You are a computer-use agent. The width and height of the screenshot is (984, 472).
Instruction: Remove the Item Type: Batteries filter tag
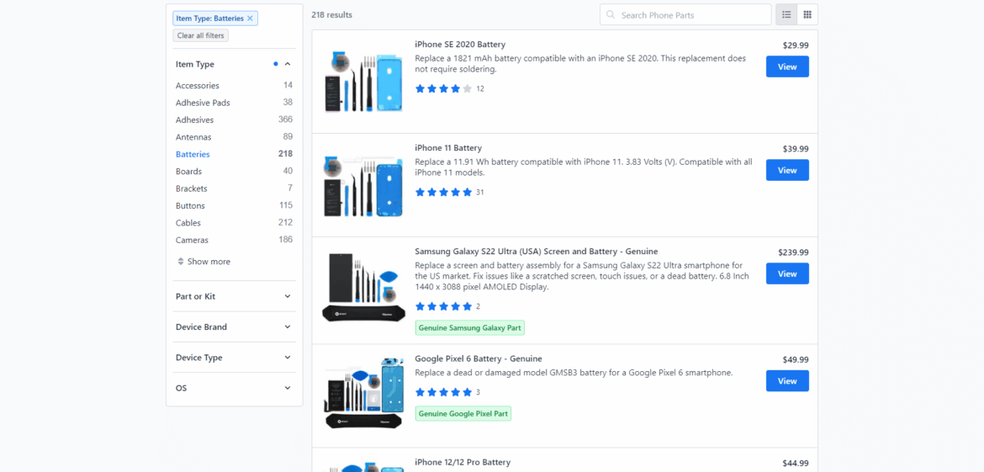coord(250,19)
